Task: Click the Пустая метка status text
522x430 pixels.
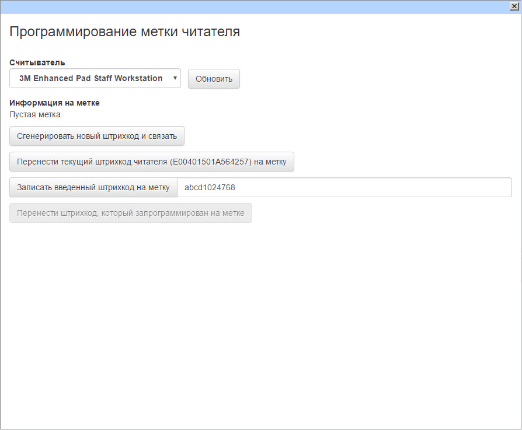Action: 36,115
